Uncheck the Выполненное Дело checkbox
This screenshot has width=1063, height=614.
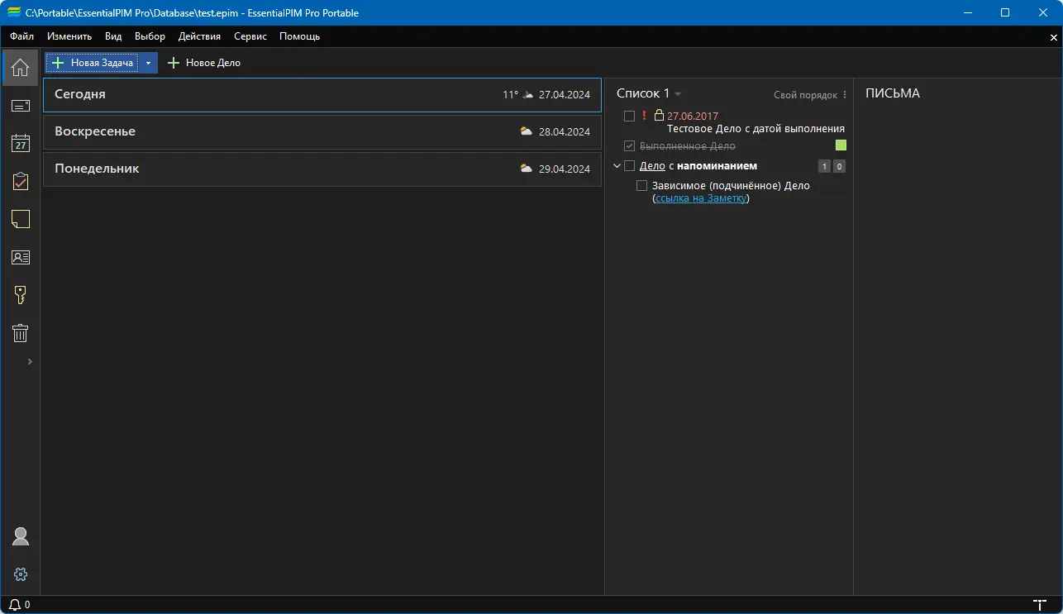click(x=629, y=146)
